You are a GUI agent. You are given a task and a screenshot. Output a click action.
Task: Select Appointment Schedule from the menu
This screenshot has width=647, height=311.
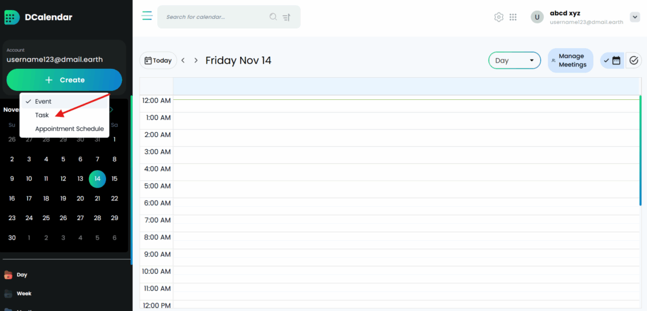tap(69, 129)
